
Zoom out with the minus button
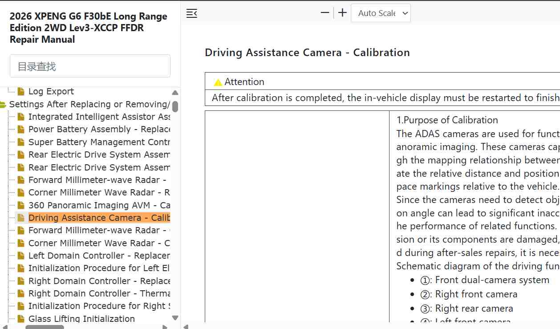point(325,13)
